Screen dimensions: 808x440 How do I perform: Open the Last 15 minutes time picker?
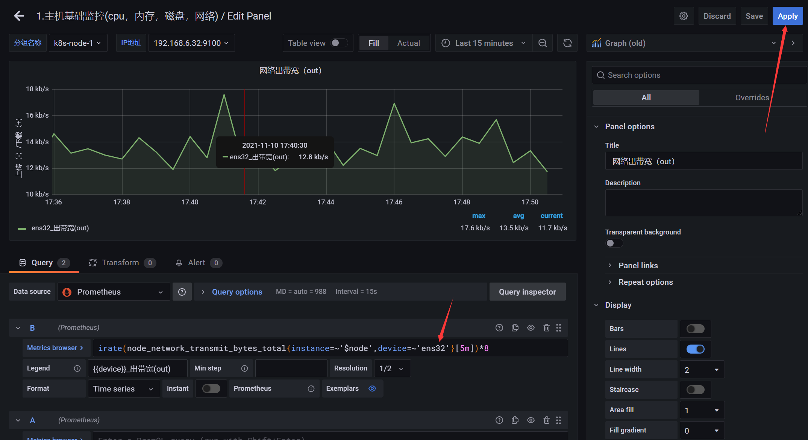[x=484, y=43]
